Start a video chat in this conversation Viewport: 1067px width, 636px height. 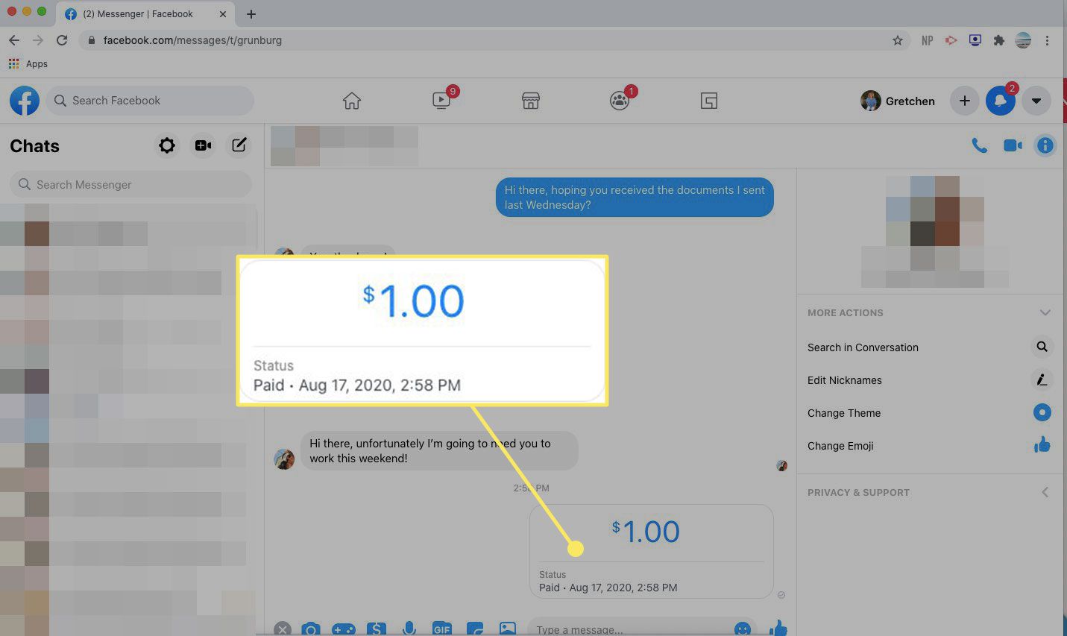tap(1013, 145)
